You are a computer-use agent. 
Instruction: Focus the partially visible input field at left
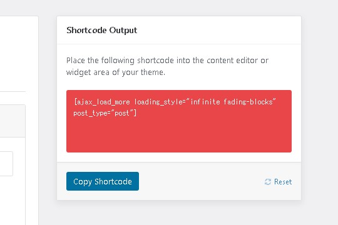[6, 164]
